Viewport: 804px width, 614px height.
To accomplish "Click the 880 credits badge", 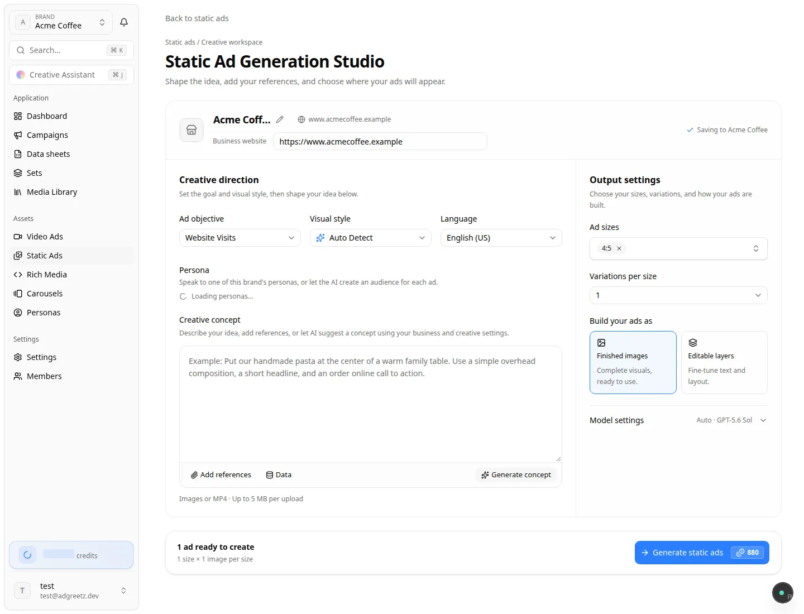I will pos(747,553).
